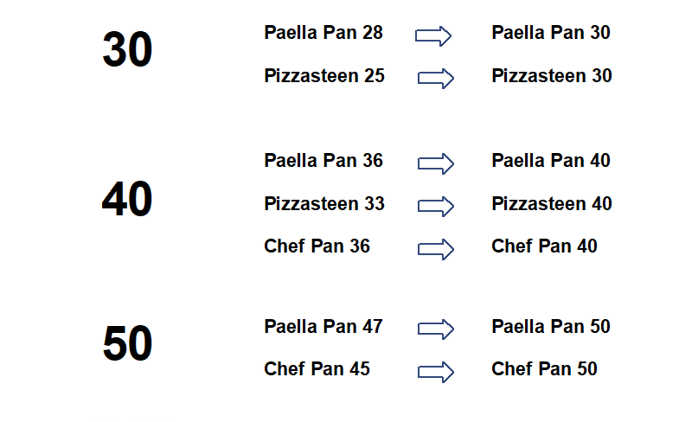Click the Pizzasteen 40 text
The height and width of the screenshot is (422, 679).
[552, 204]
